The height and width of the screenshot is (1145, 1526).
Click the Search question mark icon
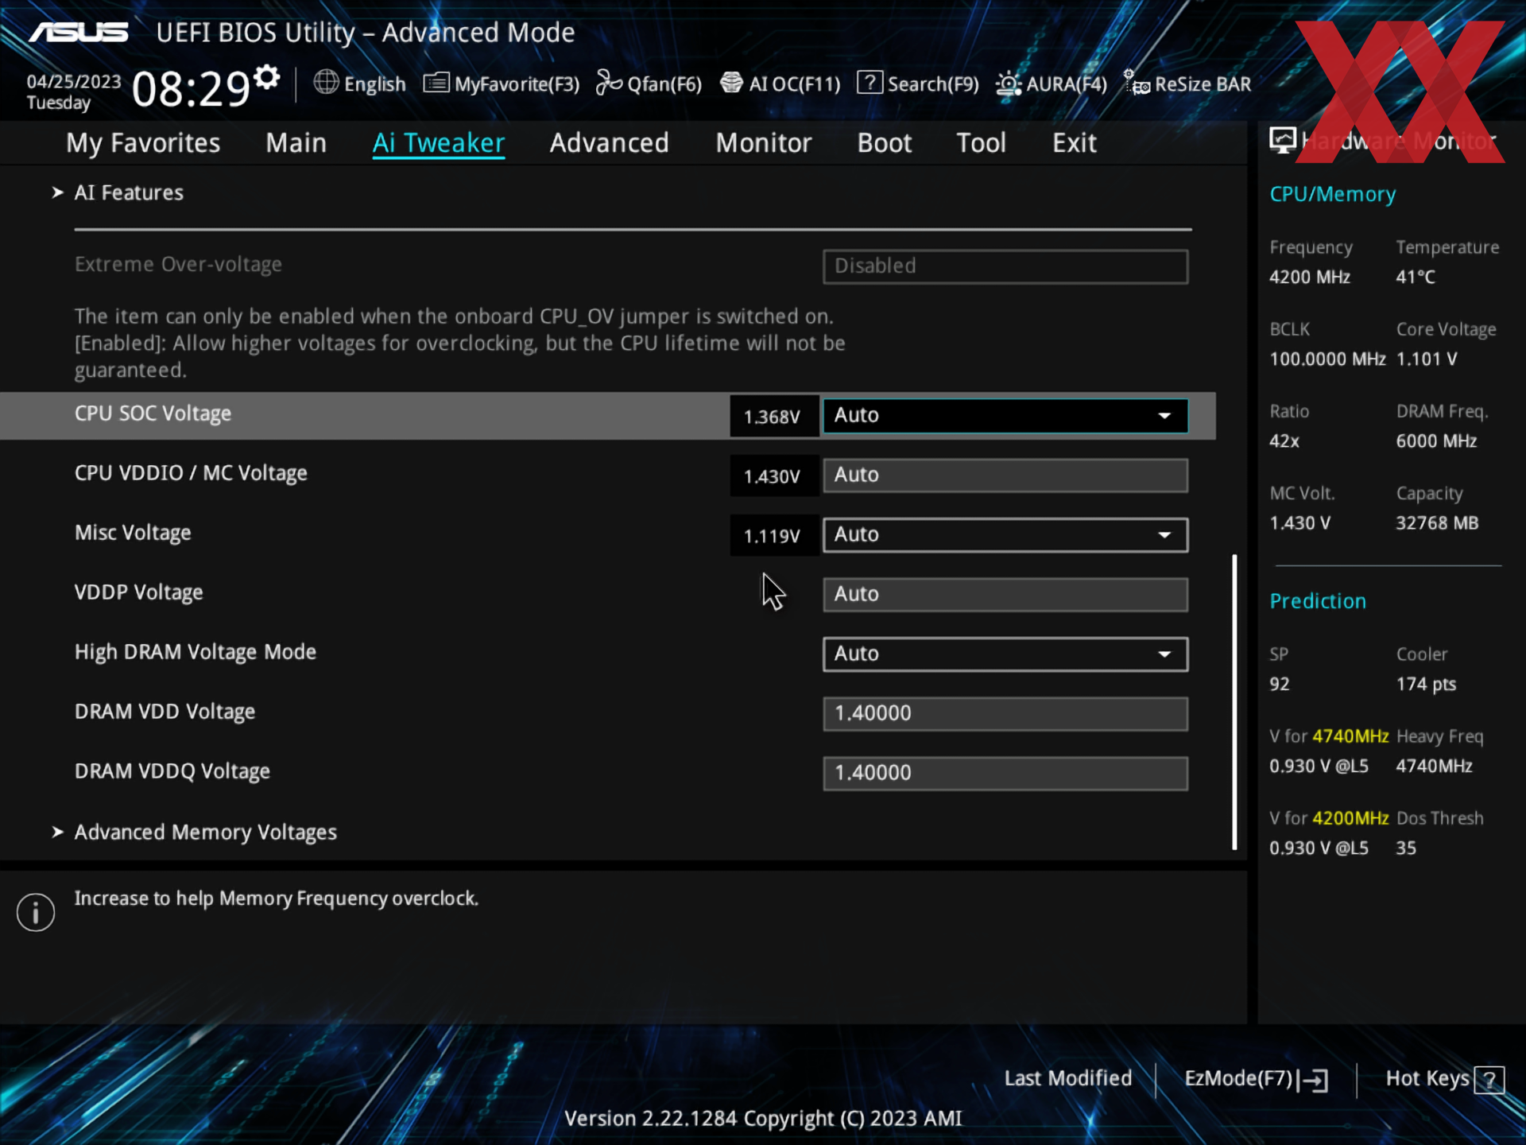[x=870, y=83]
